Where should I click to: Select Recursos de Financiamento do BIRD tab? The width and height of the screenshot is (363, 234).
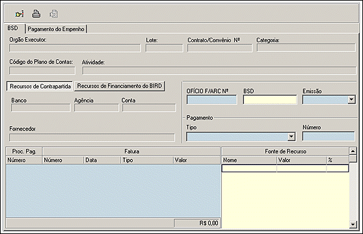[x=120, y=86]
